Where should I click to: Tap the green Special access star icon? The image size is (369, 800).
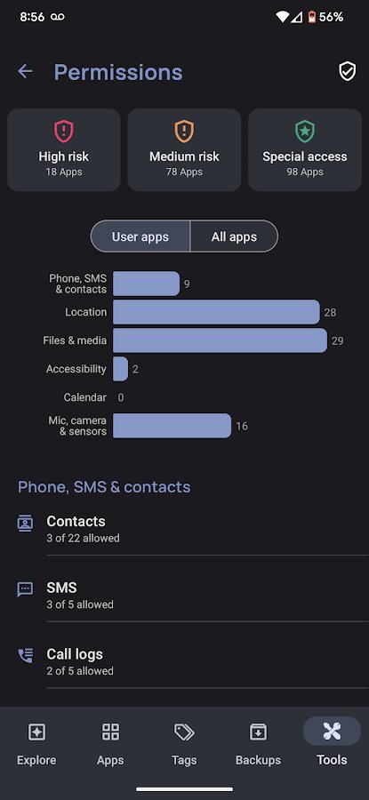point(305,132)
